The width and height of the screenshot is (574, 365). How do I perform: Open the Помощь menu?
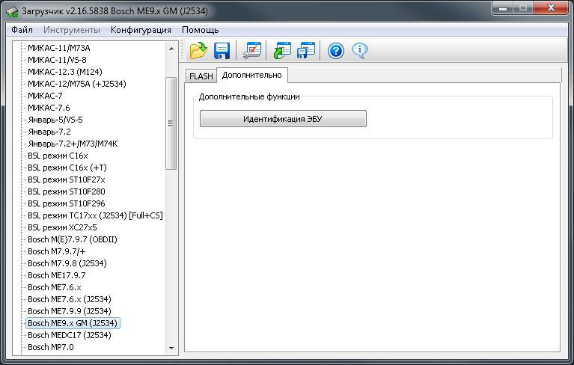tap(200, 30)
